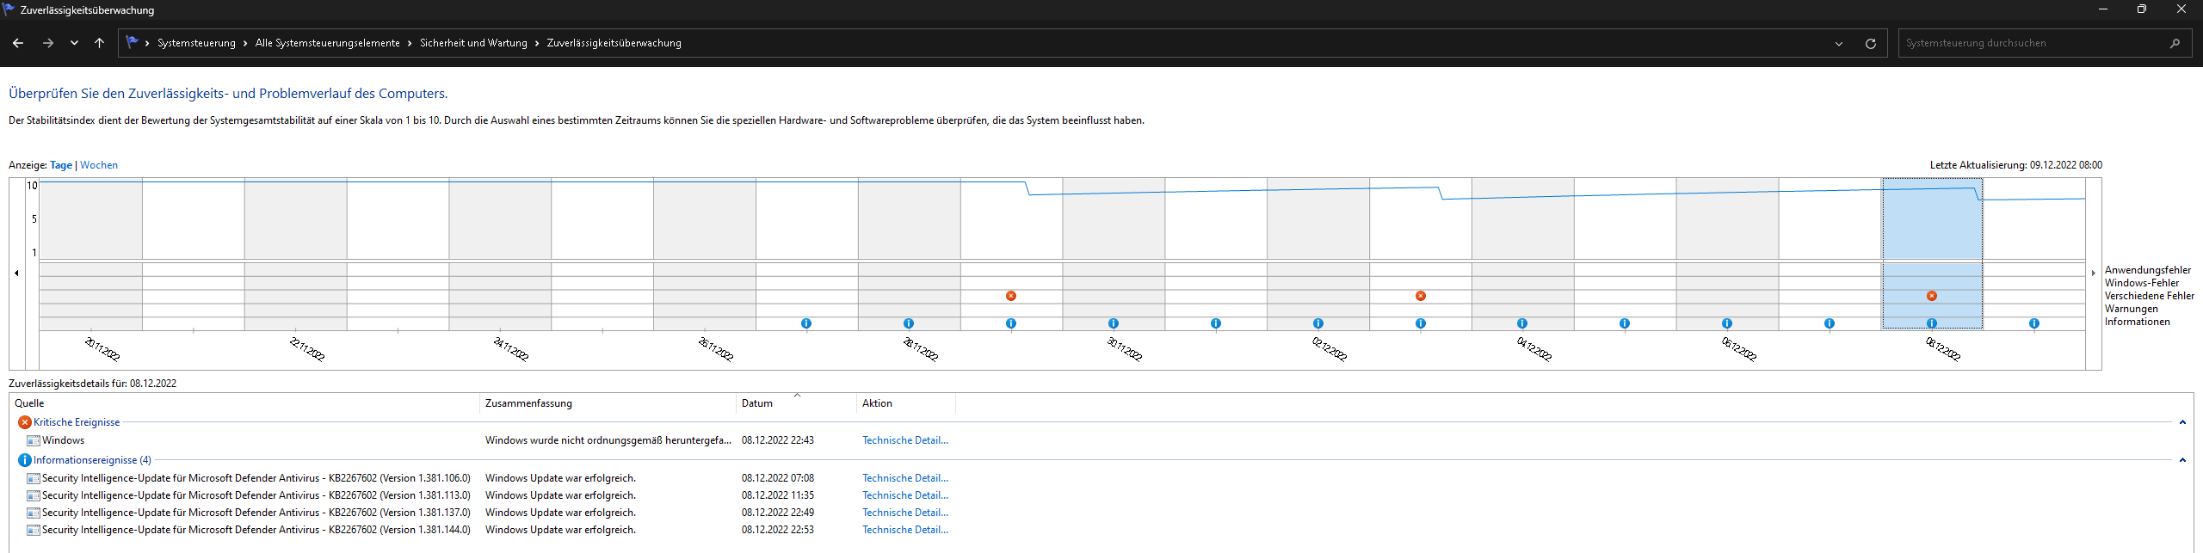This screenshot has width=2203, height=553.
Task: Select the information icon on 30.11.2022
Action: (x=1114, y=323)
